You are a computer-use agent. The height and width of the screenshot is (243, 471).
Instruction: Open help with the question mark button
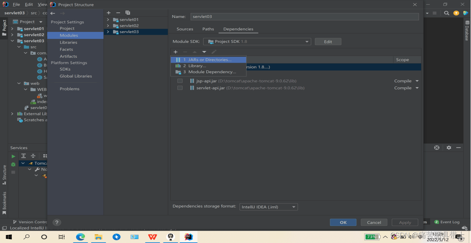57,222
